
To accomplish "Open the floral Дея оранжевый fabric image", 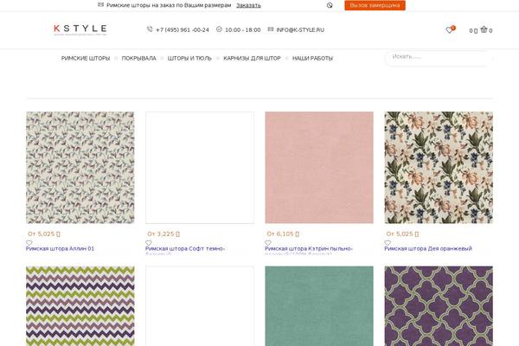I will pyautogui.click(x=439, y=168).
